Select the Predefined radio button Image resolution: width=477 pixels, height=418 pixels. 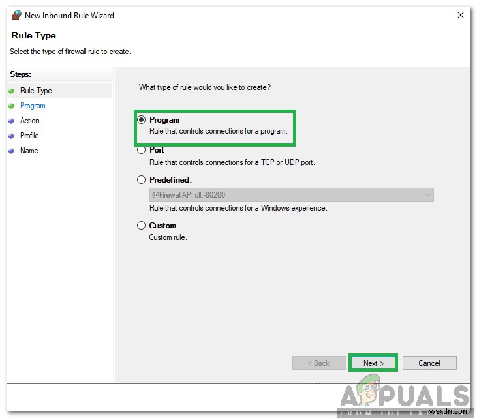click(x=141, y=180)
